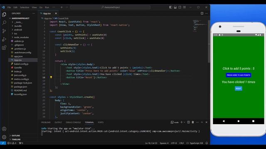Viewport: 266px width, 149px height.
Task: Close the App.tsx editor tab
Action: tap(56, 13)
